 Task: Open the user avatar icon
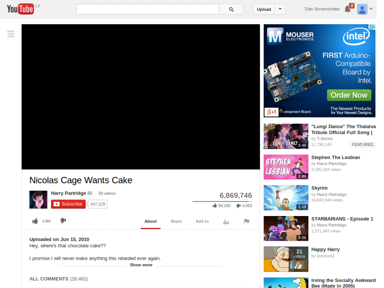click(x=362, y=9)
